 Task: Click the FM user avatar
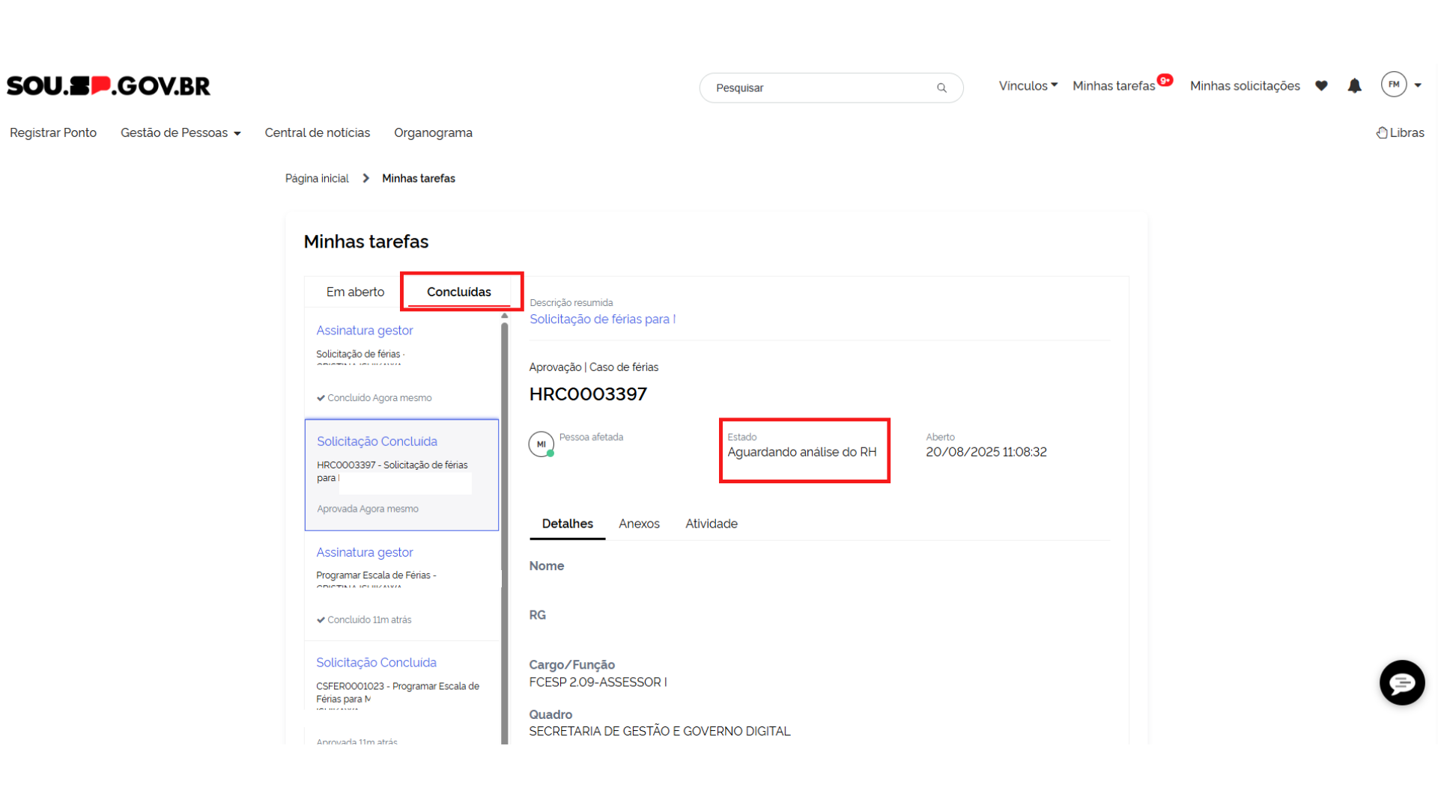pyautogui.click(x=1393, y=85)
